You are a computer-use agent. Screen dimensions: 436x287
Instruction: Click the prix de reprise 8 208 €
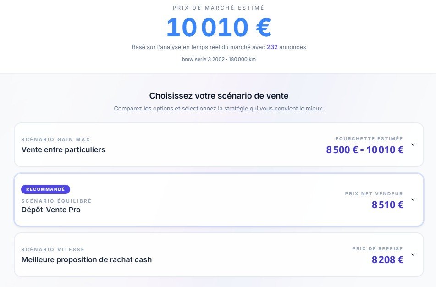(x=388, y=259)
